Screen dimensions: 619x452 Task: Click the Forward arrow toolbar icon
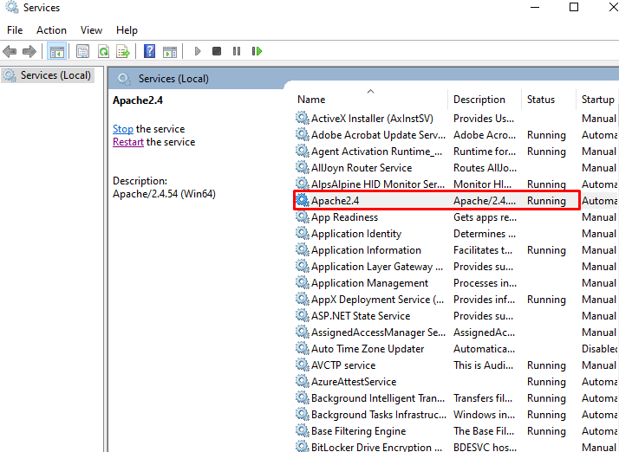point(29,51)
